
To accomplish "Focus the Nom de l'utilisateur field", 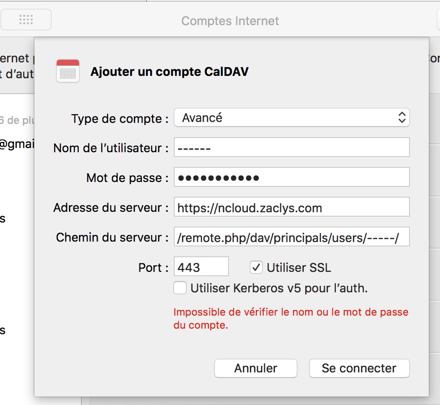I will [292, 148].
